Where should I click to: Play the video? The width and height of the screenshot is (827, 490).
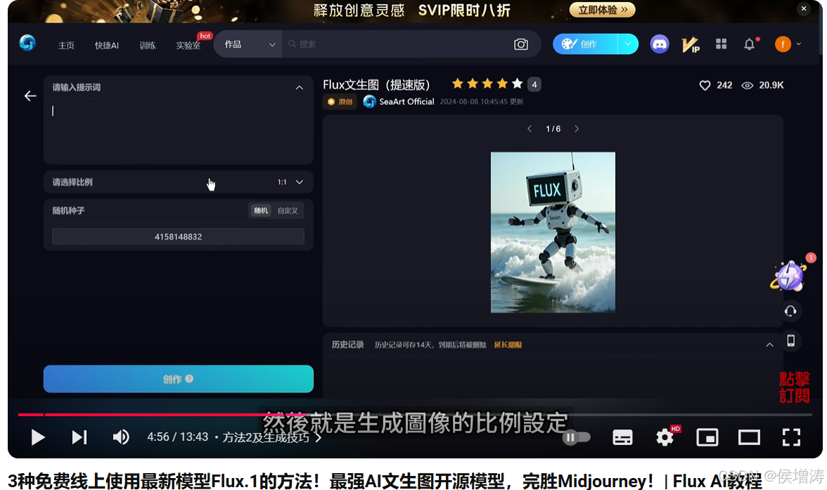click(37, 437)
